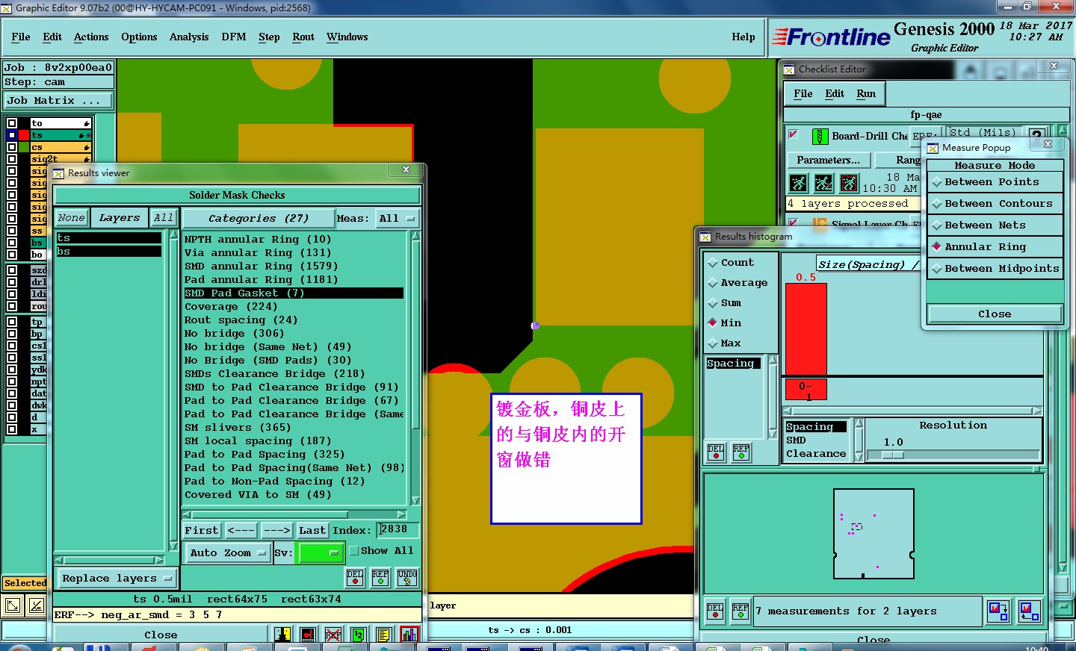The image size is (1076, 651).
Task: Click REF icon beside histogram Spacing list
Action: 741,452
